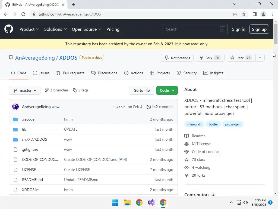This screenshot has width=278, height=209.
Task: View the 142 commits history
Action: coord(160,107)
